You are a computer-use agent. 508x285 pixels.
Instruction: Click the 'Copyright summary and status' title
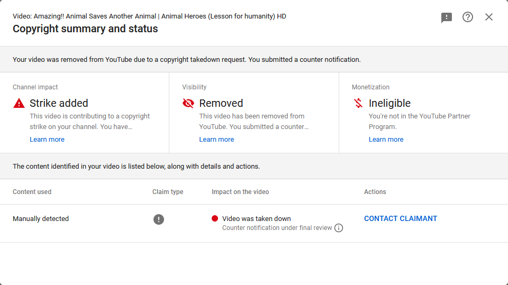[x=85, y=29]
